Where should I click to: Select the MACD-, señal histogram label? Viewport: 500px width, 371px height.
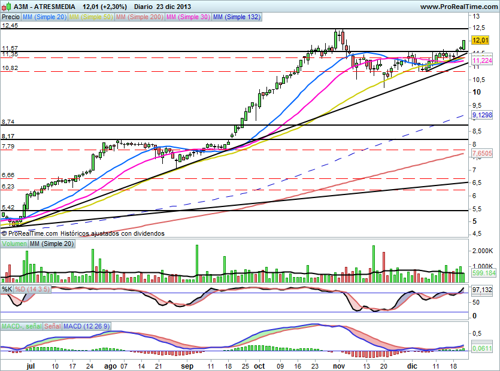22,326
